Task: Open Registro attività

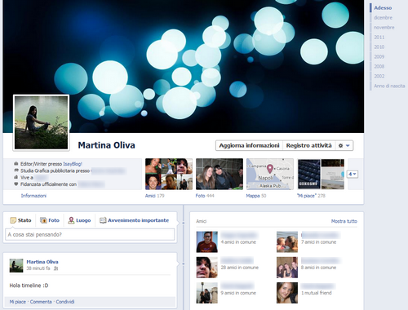Action: [309, 145]
